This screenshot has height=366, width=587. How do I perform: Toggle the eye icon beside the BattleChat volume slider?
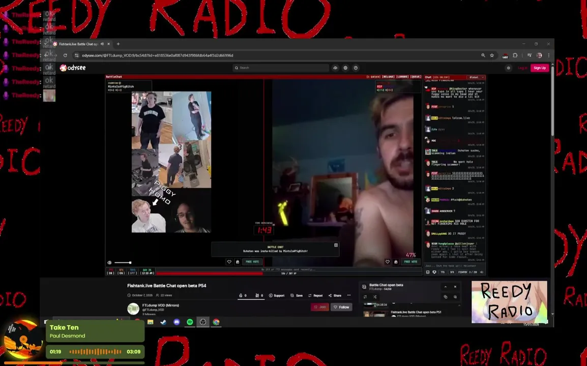pyautogui.click(x=109, y=262)
